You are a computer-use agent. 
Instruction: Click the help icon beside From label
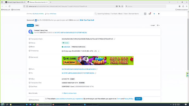coord(30,69)
